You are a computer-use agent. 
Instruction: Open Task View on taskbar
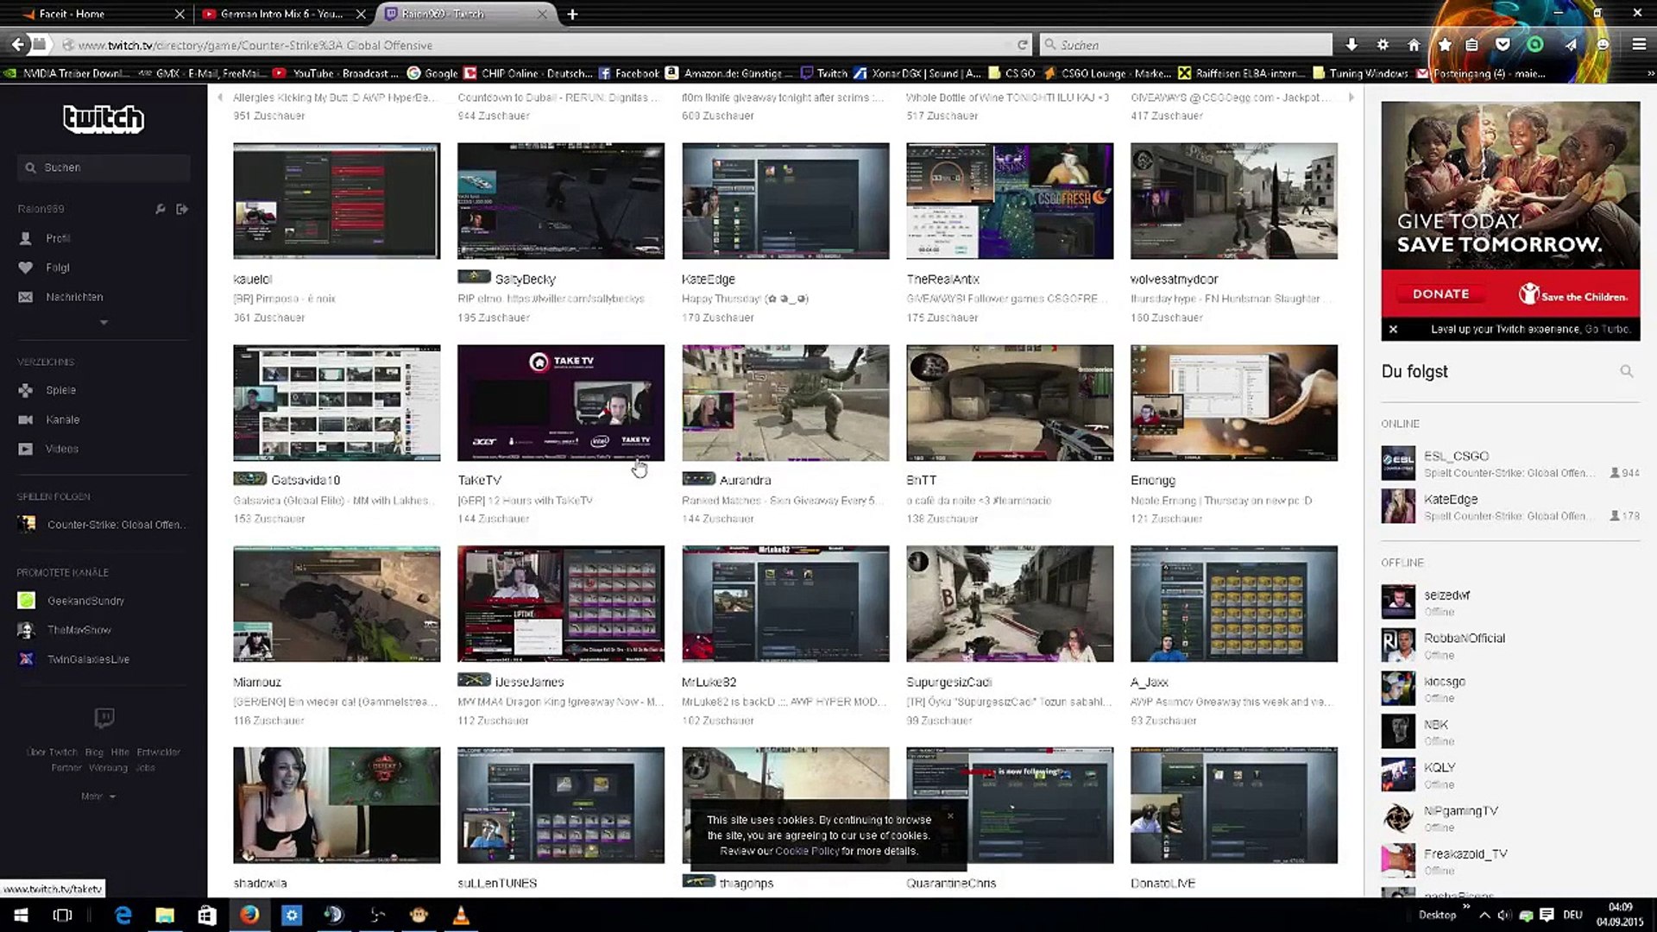(62, 915)
